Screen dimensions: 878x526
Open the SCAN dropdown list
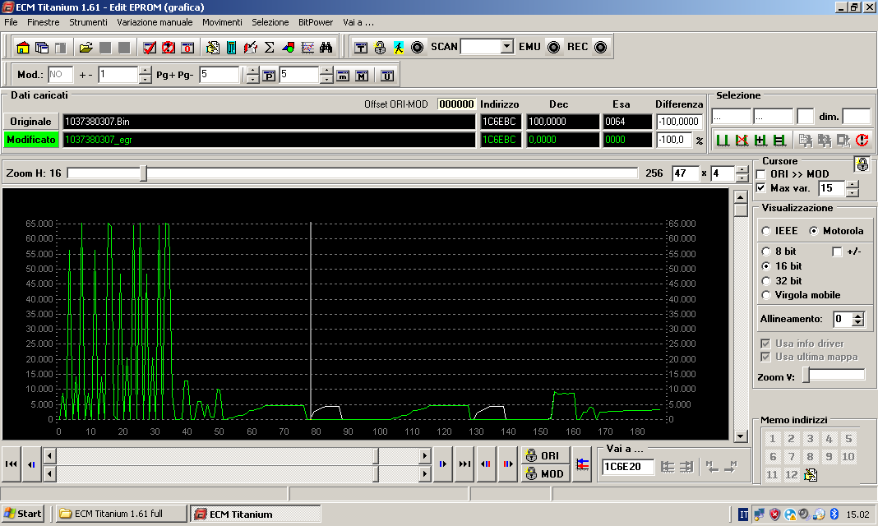coord(506,47)
